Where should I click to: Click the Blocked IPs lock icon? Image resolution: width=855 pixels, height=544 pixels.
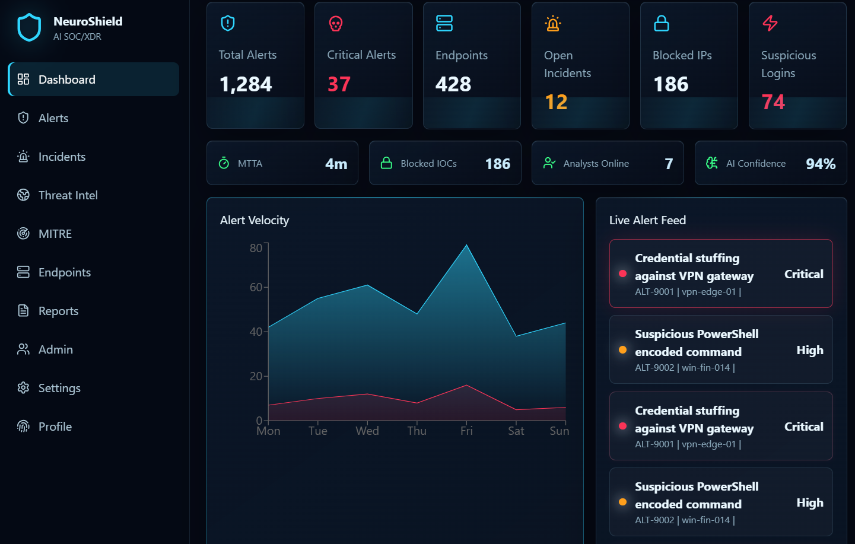[662, 24]
